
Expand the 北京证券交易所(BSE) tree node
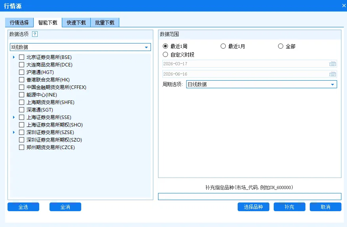point(14,57)
